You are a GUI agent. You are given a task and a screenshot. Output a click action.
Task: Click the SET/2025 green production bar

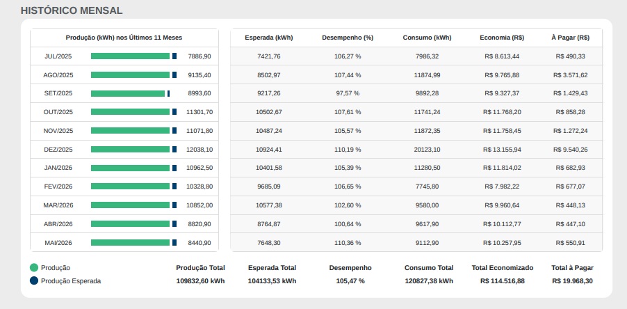[x=128, y=93]
